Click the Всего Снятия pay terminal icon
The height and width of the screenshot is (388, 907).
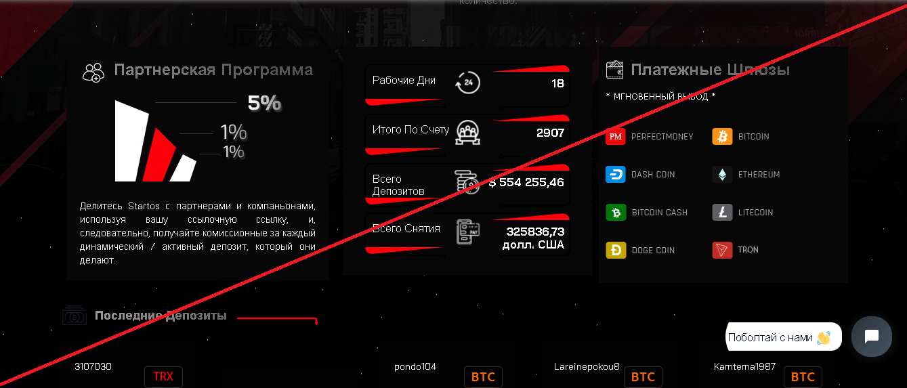coord(467,232)
